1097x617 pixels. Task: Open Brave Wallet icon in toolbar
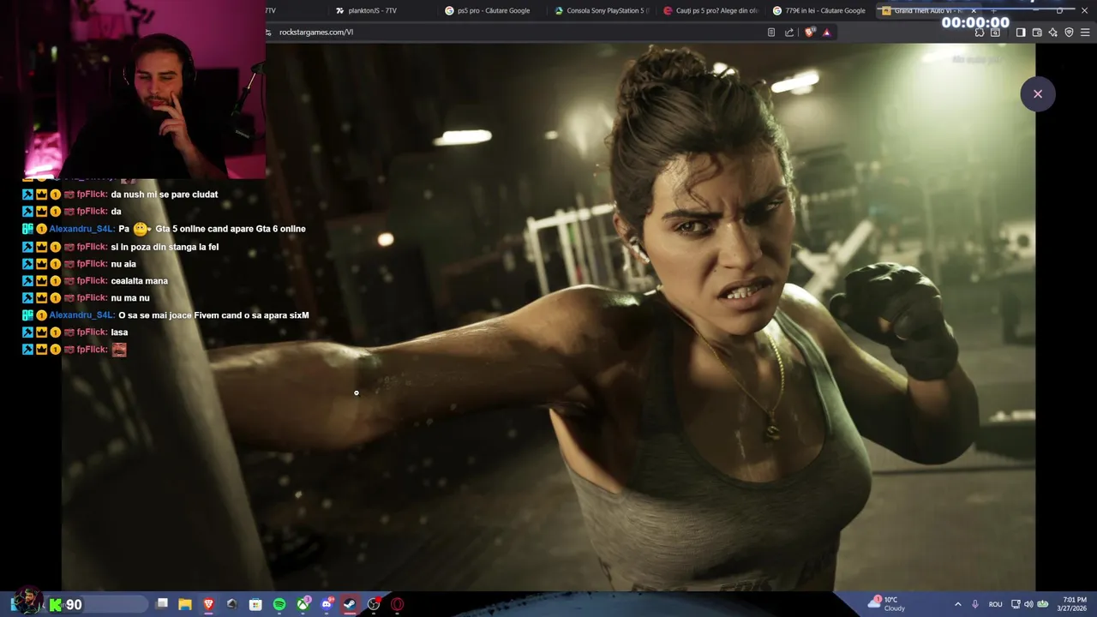pos(1036,33)
